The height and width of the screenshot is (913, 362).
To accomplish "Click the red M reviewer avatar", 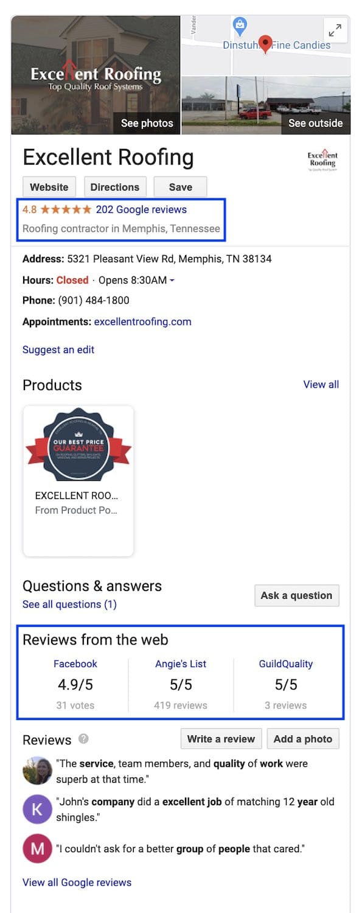I will tap(37, 848).
